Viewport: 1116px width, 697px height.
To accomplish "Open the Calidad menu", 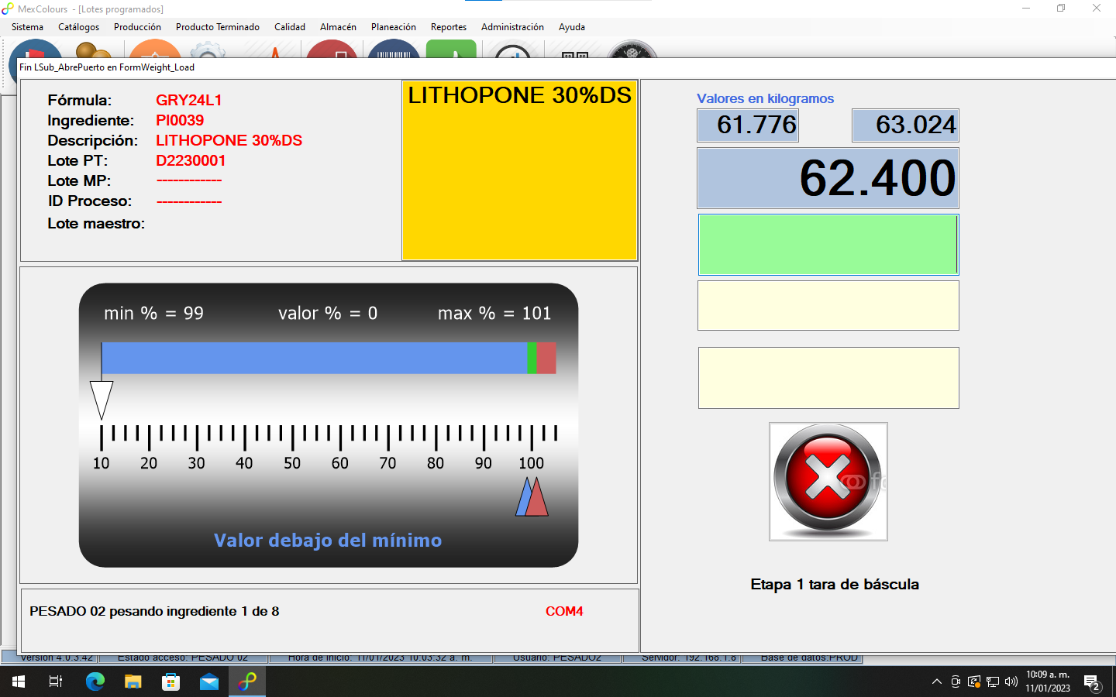I will (290, 27).
